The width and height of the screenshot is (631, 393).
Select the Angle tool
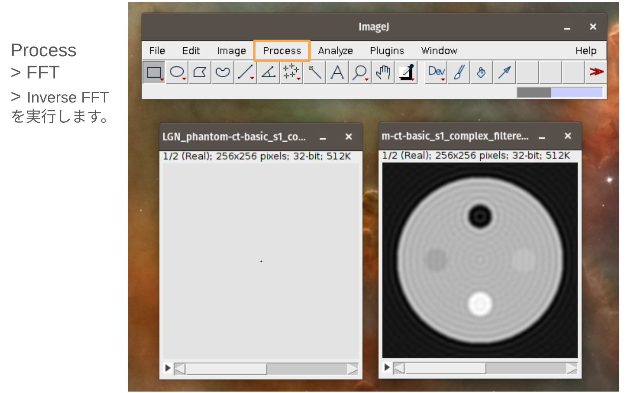(269, 72)
